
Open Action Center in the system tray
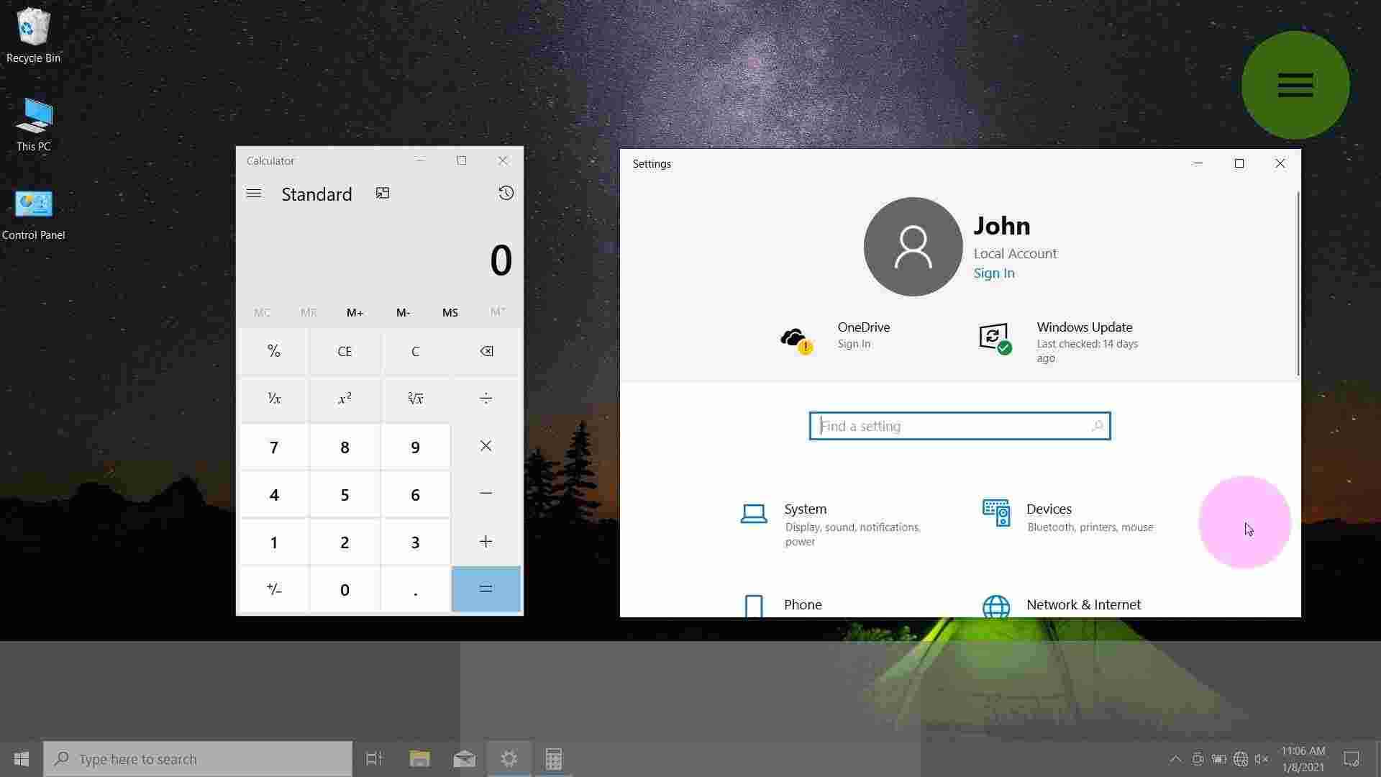[x=1353, y=758]
